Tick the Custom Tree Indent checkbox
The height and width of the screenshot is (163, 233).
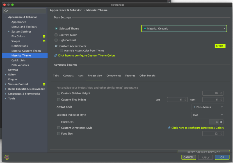pyautogui.click(x=59, y=100)
